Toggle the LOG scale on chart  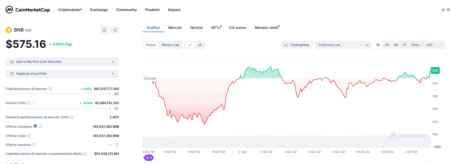429,45
